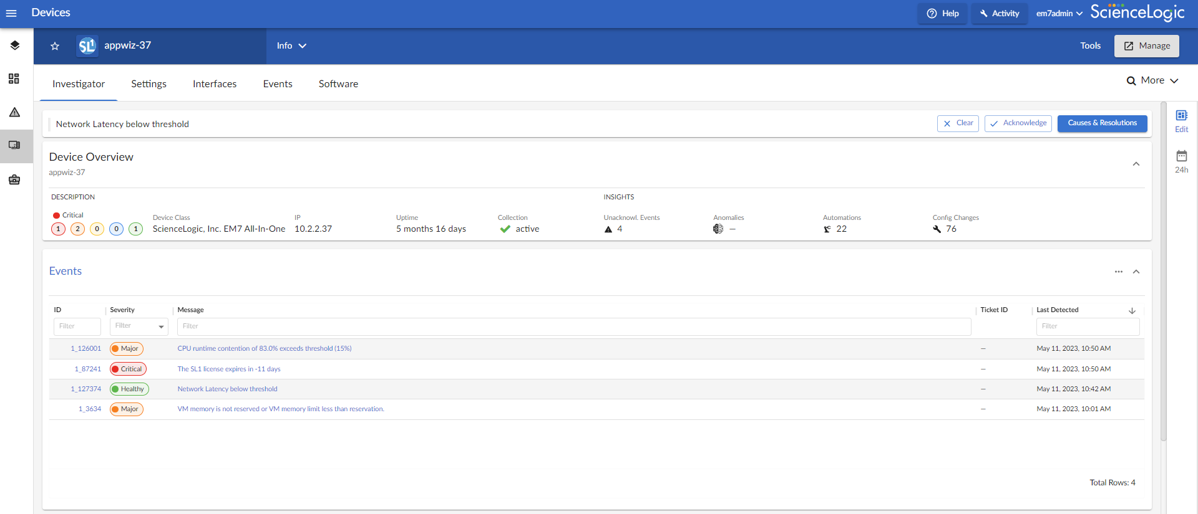
Task: Open the Severity filter dropdown
Action: click(139, 326)
